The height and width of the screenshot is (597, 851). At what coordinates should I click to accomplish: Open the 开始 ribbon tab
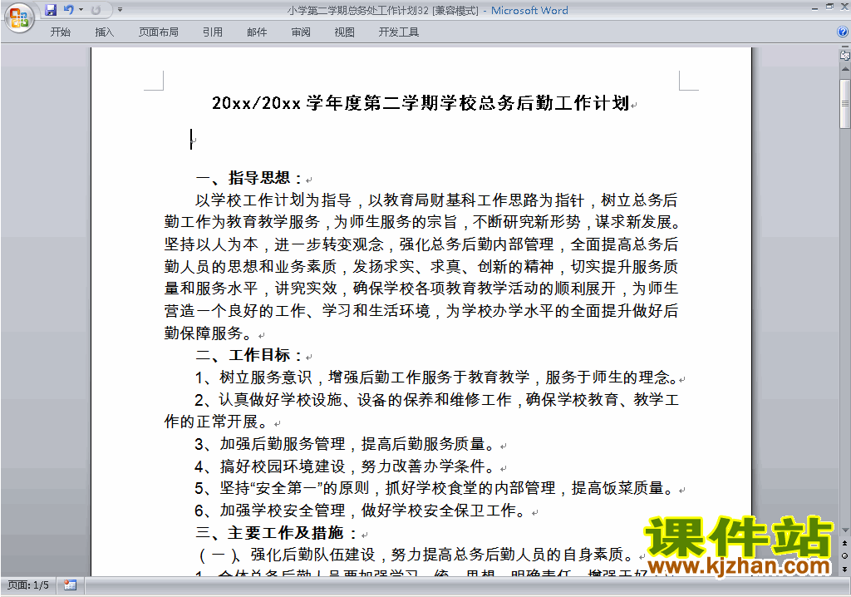[x=60, y=32]
